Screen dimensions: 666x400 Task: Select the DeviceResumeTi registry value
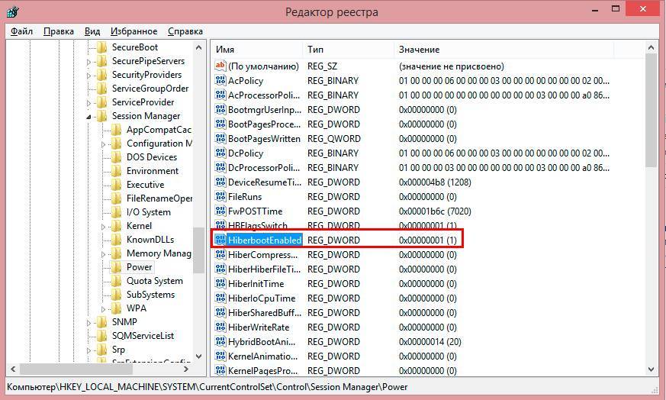click(264, 182)
